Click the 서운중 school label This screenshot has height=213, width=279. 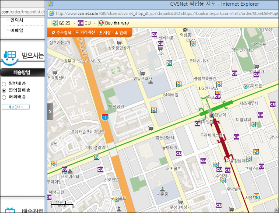click(x=163, y=194)
